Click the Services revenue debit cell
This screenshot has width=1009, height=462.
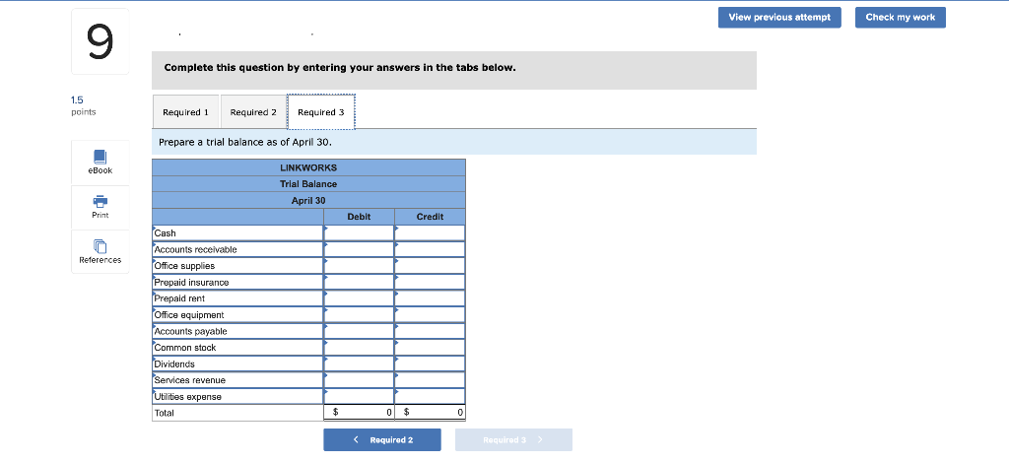coord(359,380)
